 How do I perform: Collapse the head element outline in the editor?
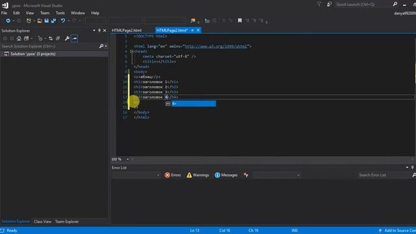(x=131, y=51)
